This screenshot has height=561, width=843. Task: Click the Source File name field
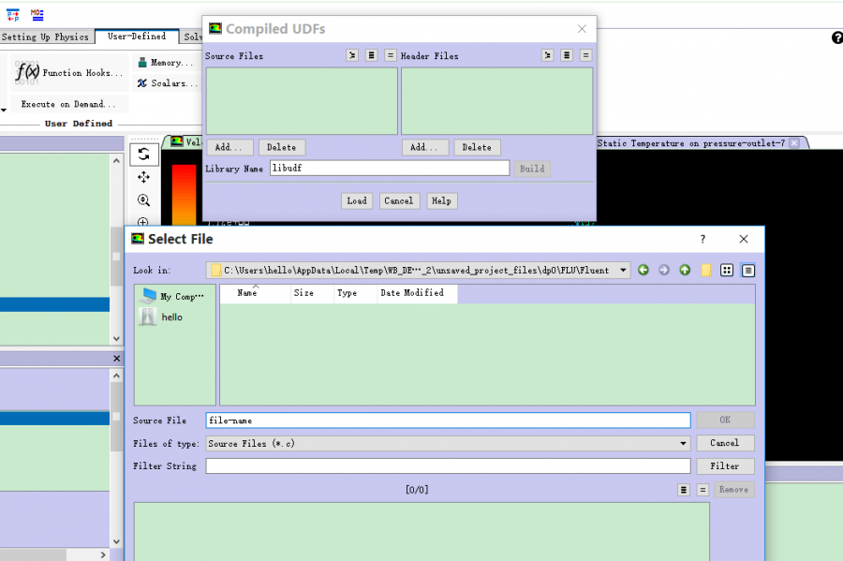click(x=448, y=421)
